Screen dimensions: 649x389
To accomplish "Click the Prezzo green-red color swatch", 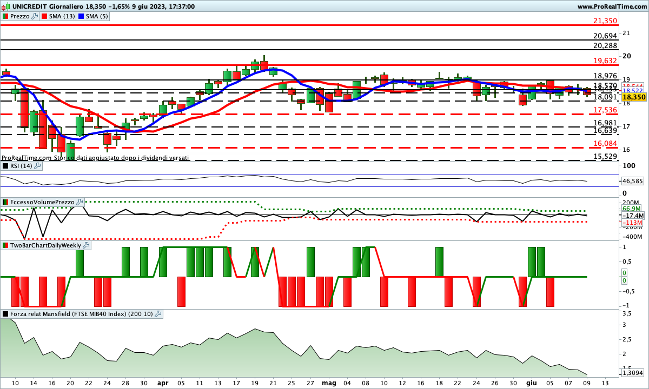I will [x=5, y=16].
